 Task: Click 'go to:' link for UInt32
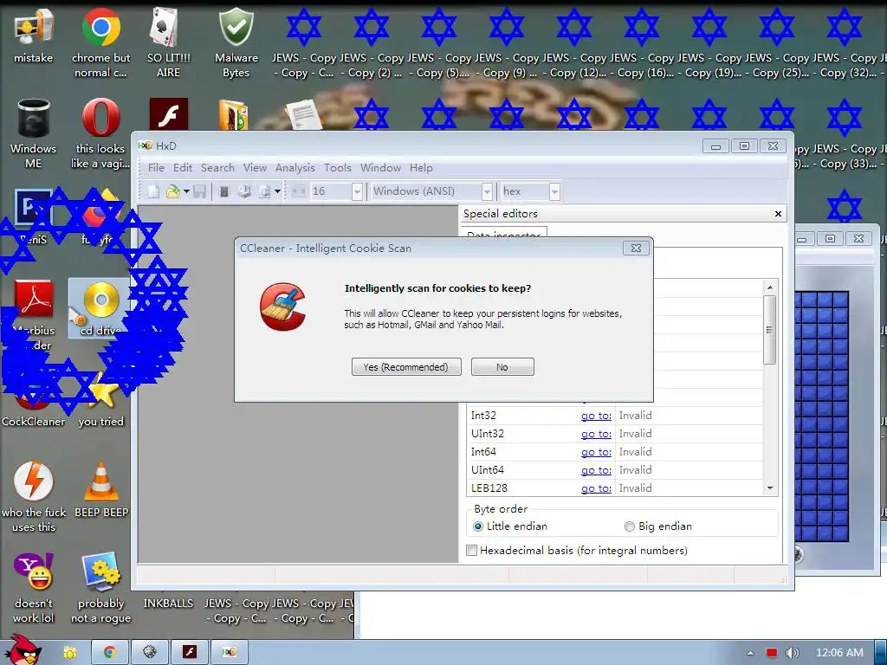pos(596,434)
